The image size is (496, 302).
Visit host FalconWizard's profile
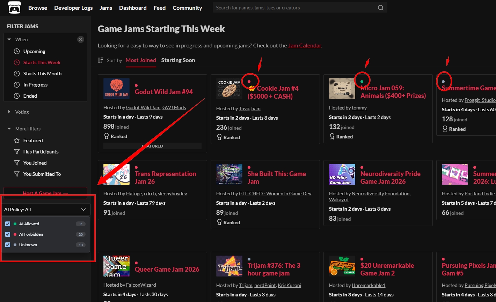tap(141, 285)
